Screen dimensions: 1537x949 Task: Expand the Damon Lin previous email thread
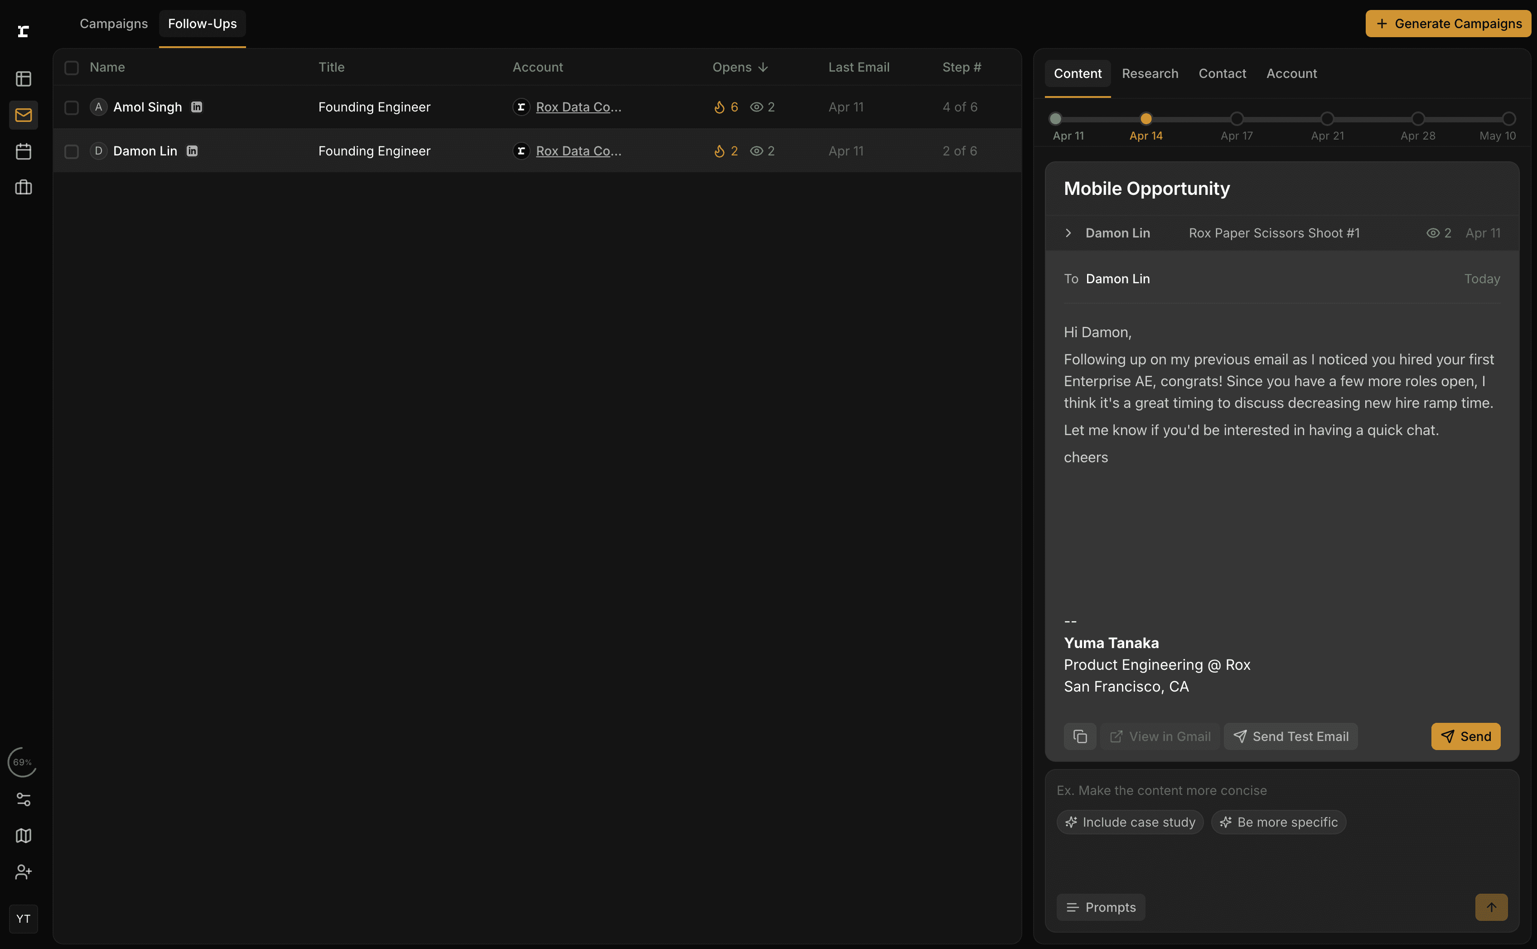[1068, 233]
